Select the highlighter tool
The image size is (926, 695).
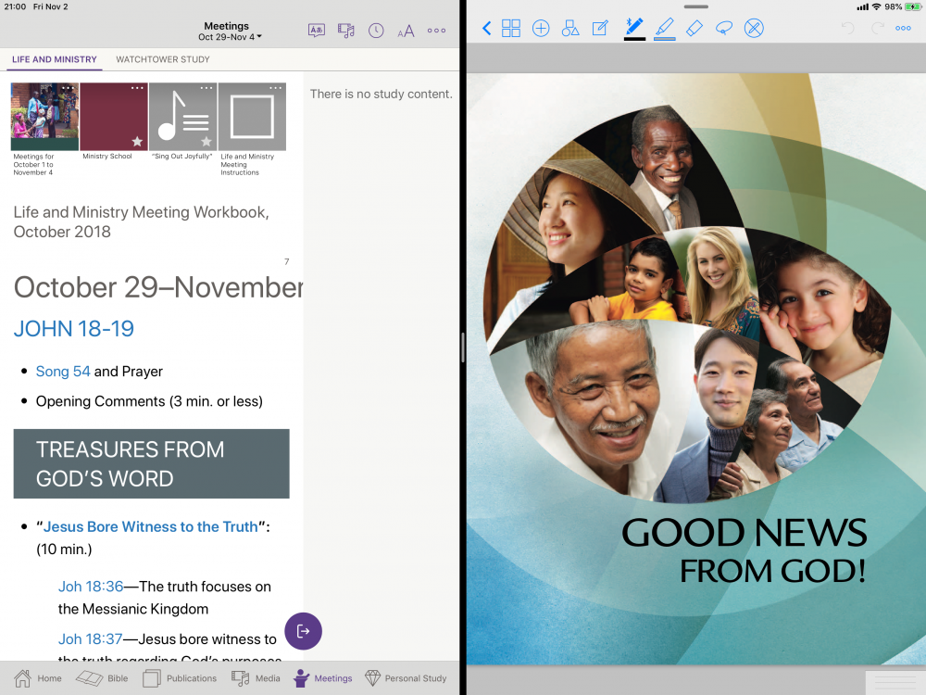tap(664, 27)
